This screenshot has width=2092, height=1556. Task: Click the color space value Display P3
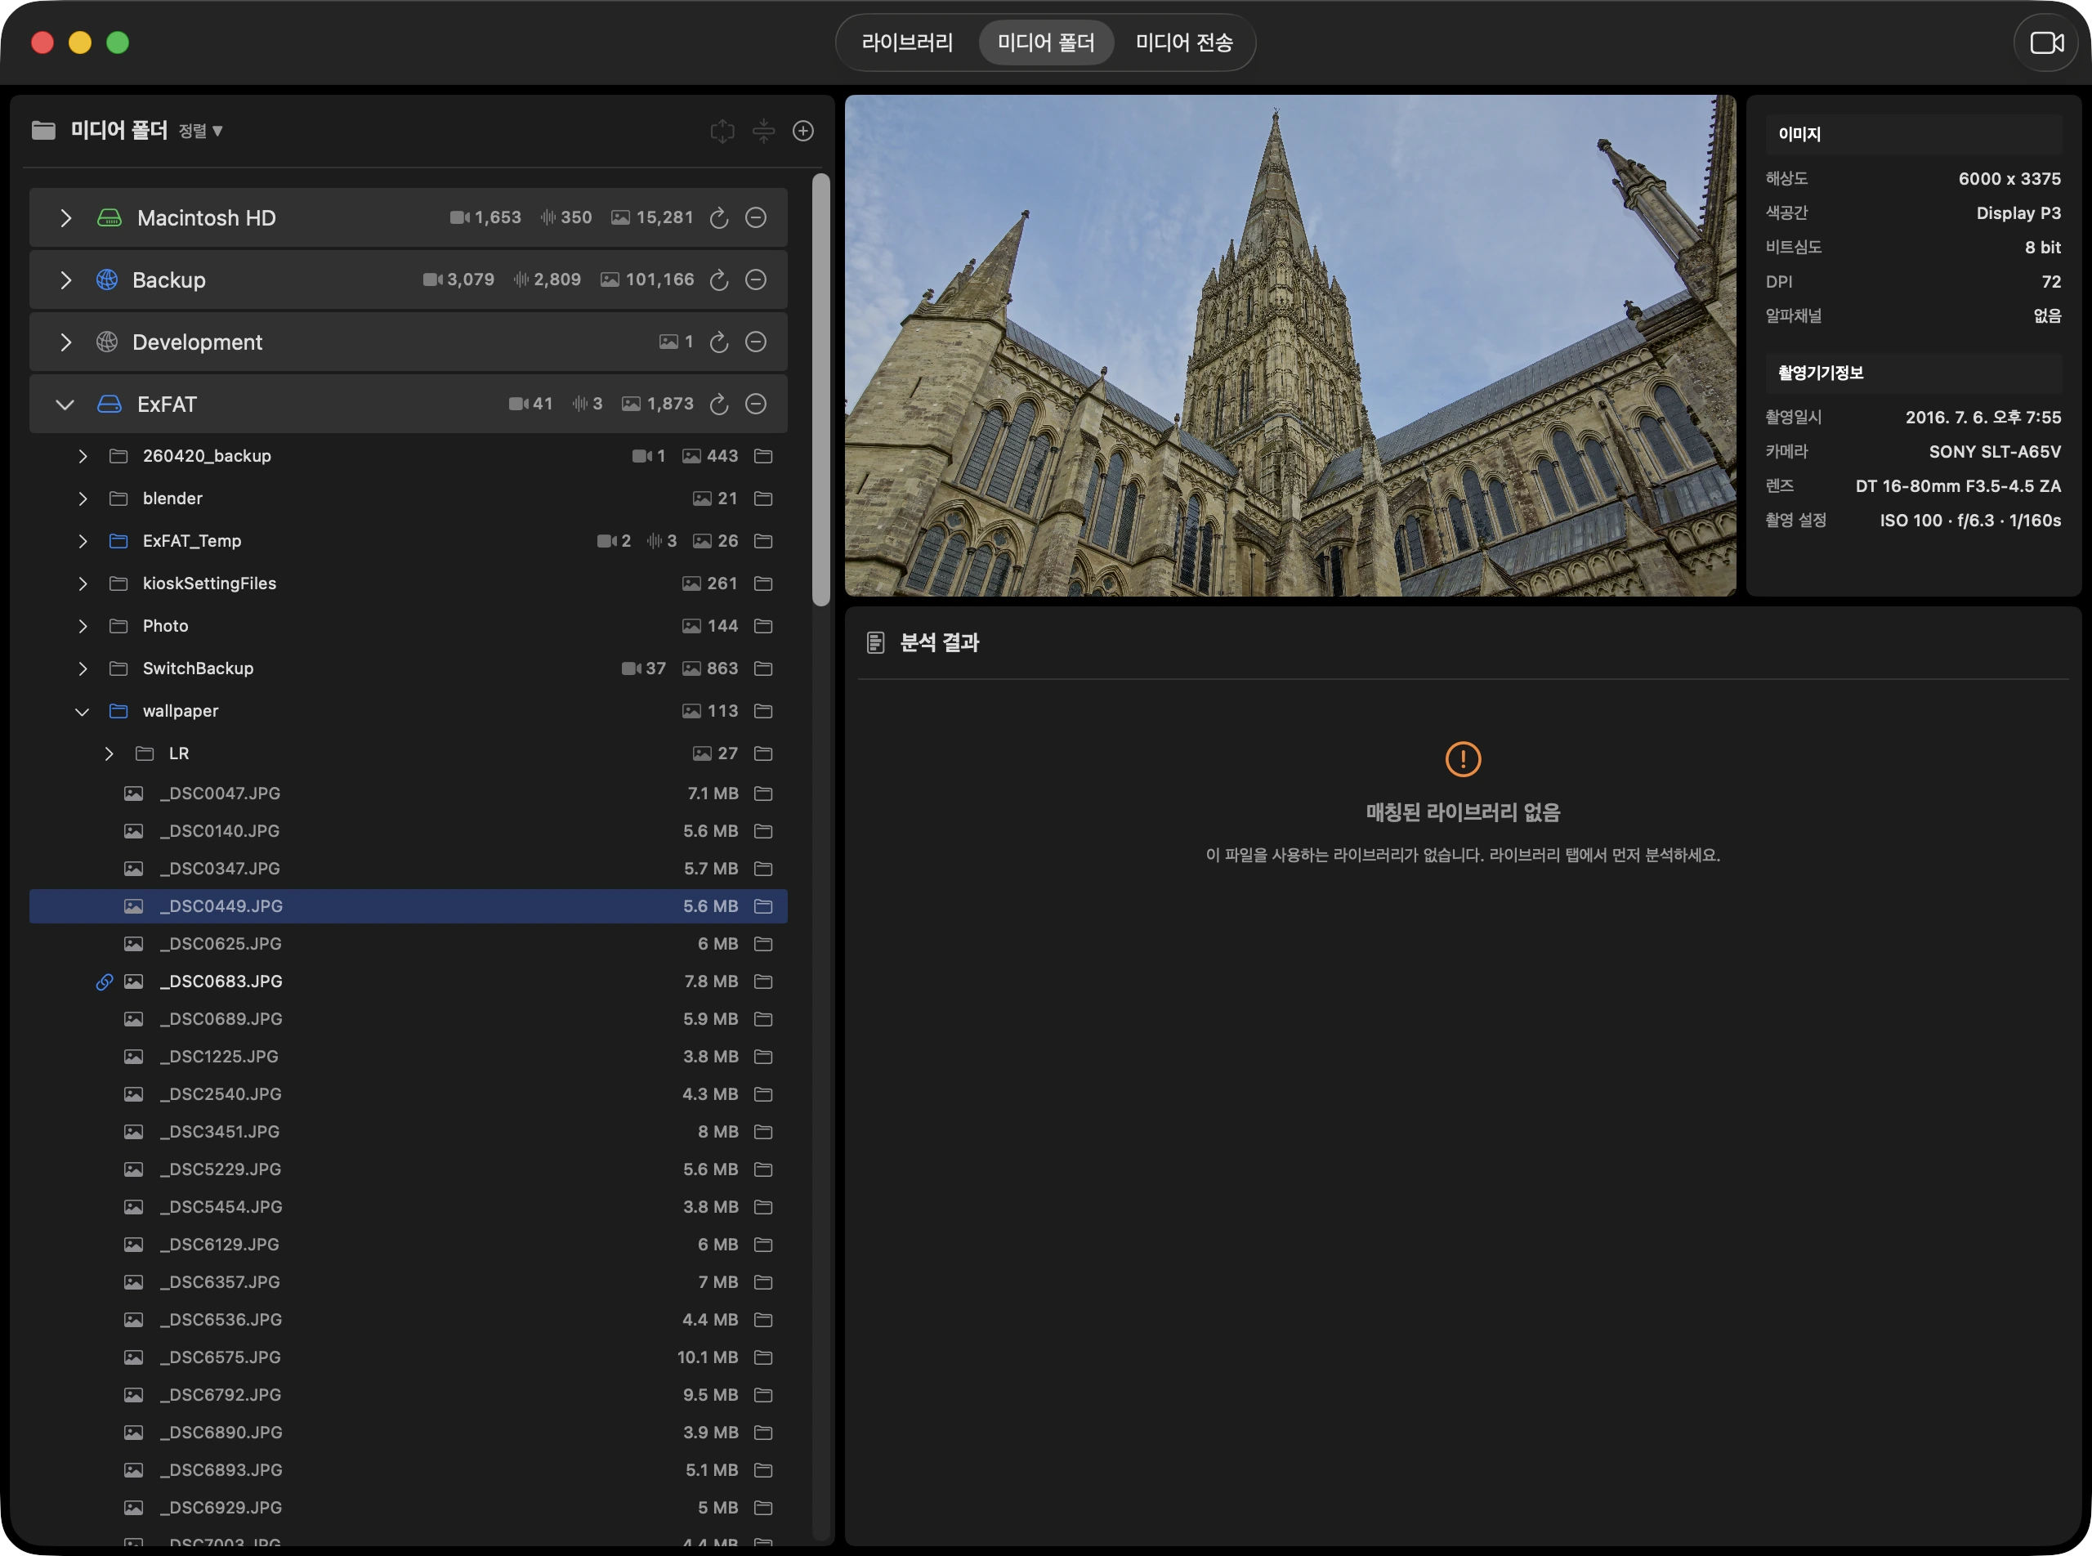2018,212
